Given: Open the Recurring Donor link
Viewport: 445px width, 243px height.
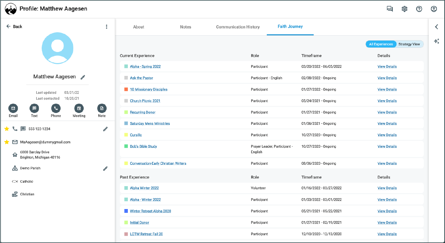Looking at the screenshot, I should coord(143,112).
